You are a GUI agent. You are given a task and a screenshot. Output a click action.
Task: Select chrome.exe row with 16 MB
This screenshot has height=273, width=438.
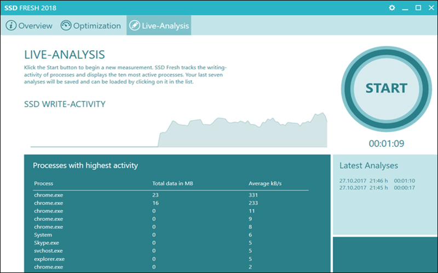171,203
